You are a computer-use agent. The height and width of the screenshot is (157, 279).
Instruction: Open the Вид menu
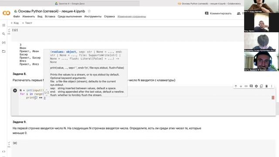[40, 17]
